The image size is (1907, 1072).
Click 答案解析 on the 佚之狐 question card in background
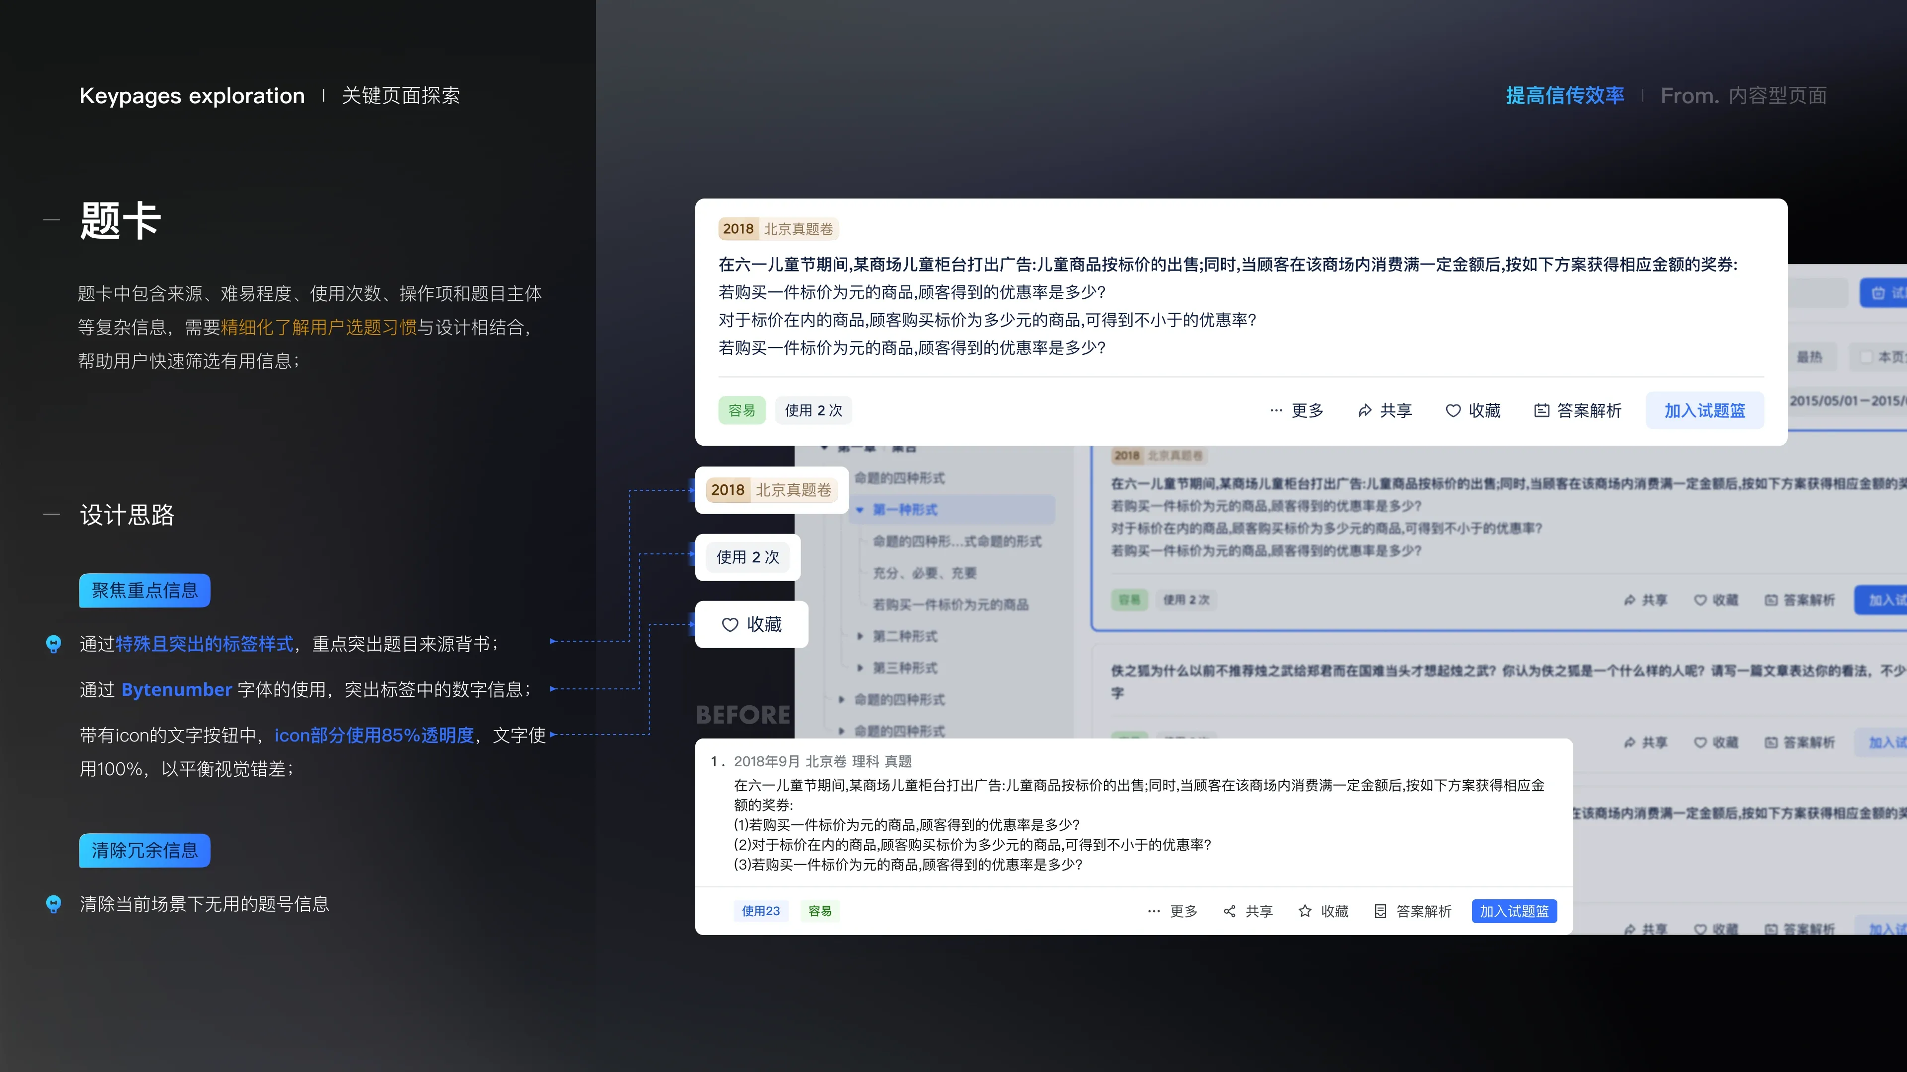pyautogui.click(x=1800, y=743)
